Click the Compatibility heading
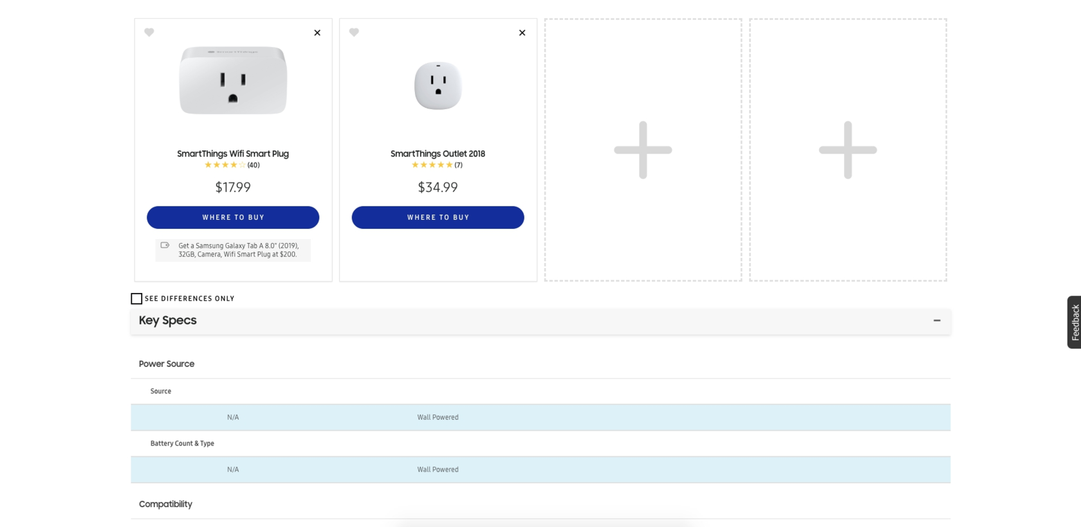This screenshot has width=1081, height=527. click(x=165, y=504)
